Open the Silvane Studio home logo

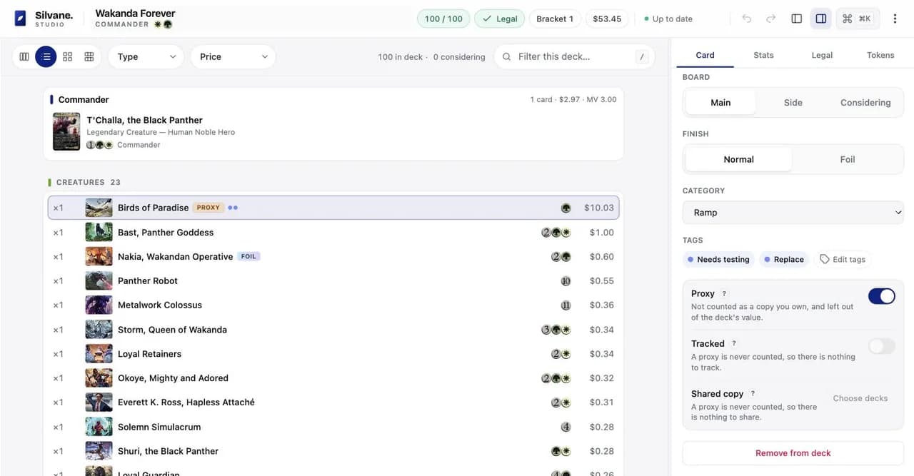(44, 19)
